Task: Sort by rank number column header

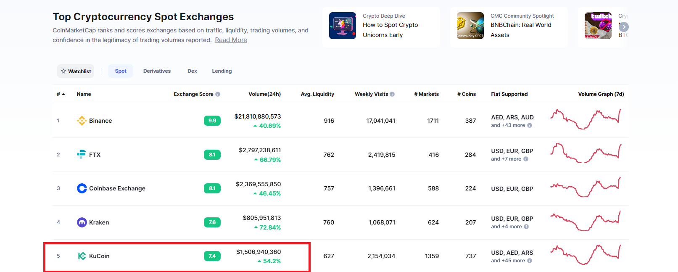Action: [61, 94]
